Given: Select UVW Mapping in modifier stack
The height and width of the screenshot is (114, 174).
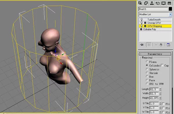Looking at the screenshot, I should (x=155, y=26).
